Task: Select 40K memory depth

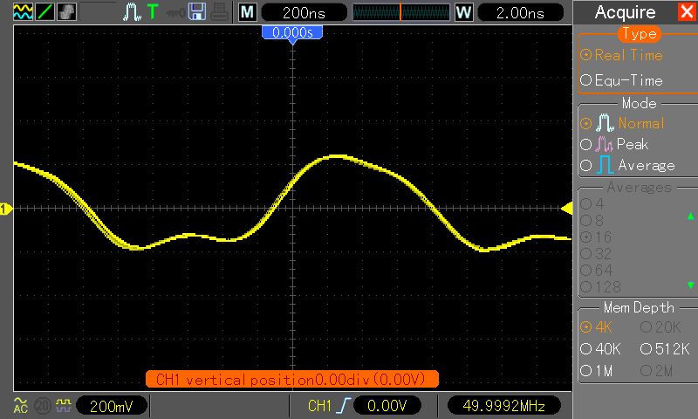Action: (600, 348)
